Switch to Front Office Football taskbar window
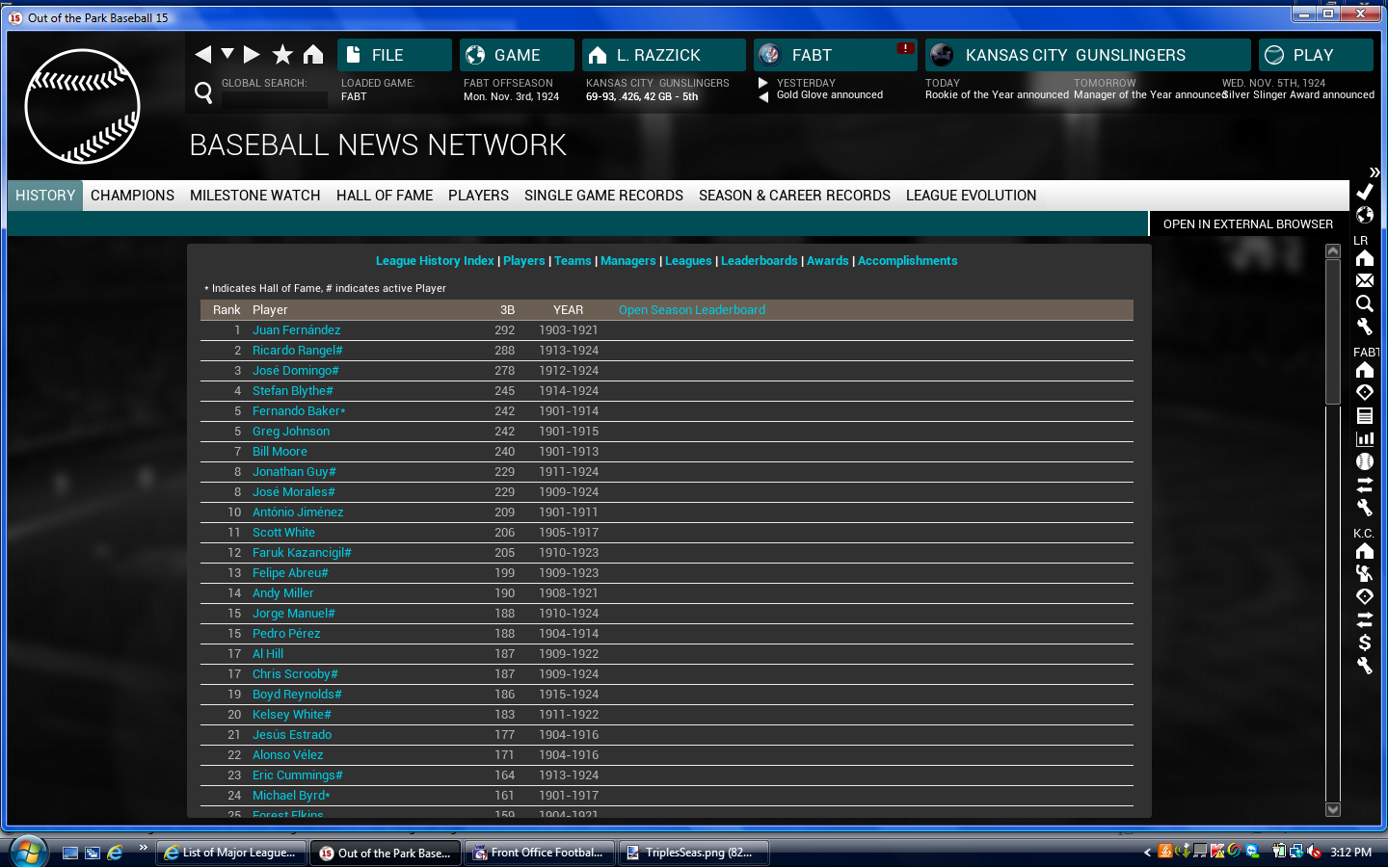The width and height of the screenshot is (1388, 867). click(539, 853)
